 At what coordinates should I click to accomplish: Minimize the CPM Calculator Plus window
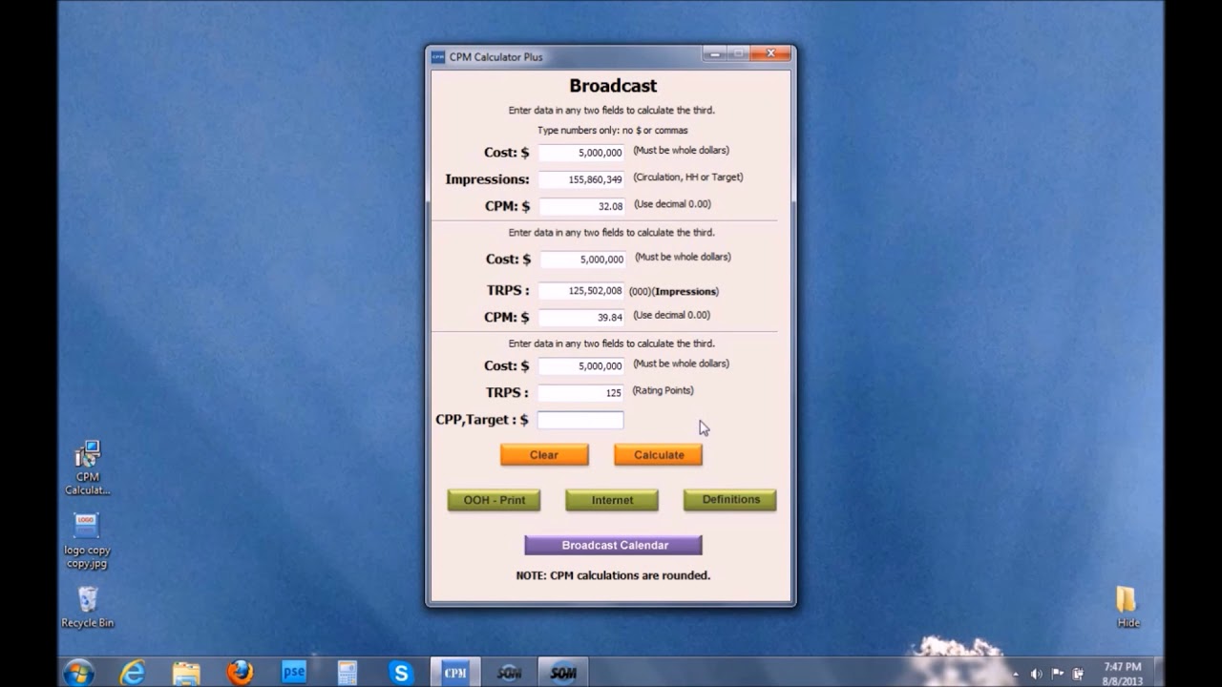[x=715, y=54]
